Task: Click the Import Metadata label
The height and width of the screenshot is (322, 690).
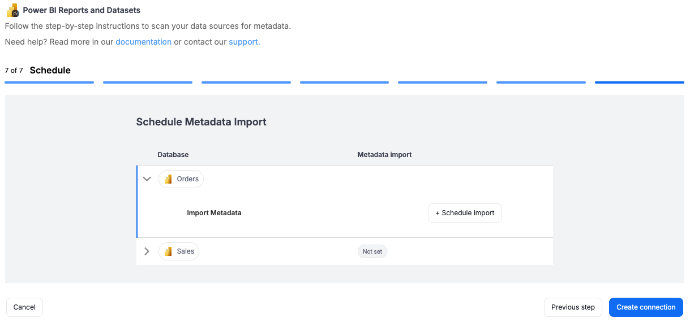Action: pyautogui.click(x=214, y=213)
